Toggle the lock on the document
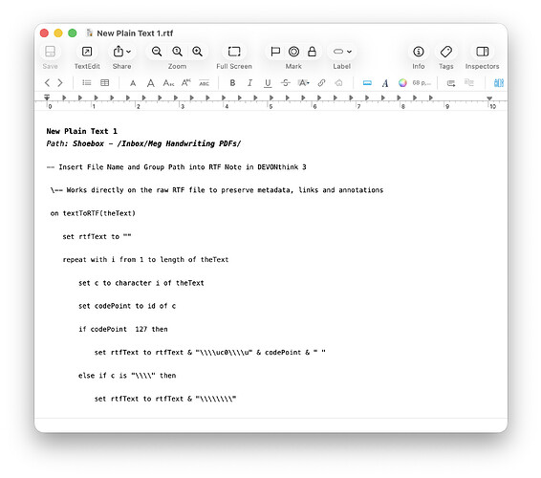The height and width of the screenshot is (478, 541). tap(312, 52)
